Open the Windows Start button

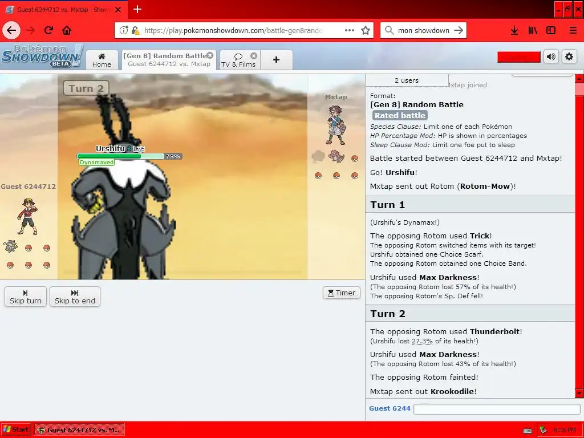pos(15,430)
